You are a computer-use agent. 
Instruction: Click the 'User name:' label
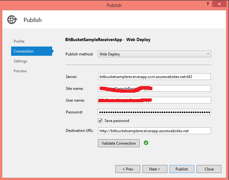pyautogui.click(x=75, y=100)
